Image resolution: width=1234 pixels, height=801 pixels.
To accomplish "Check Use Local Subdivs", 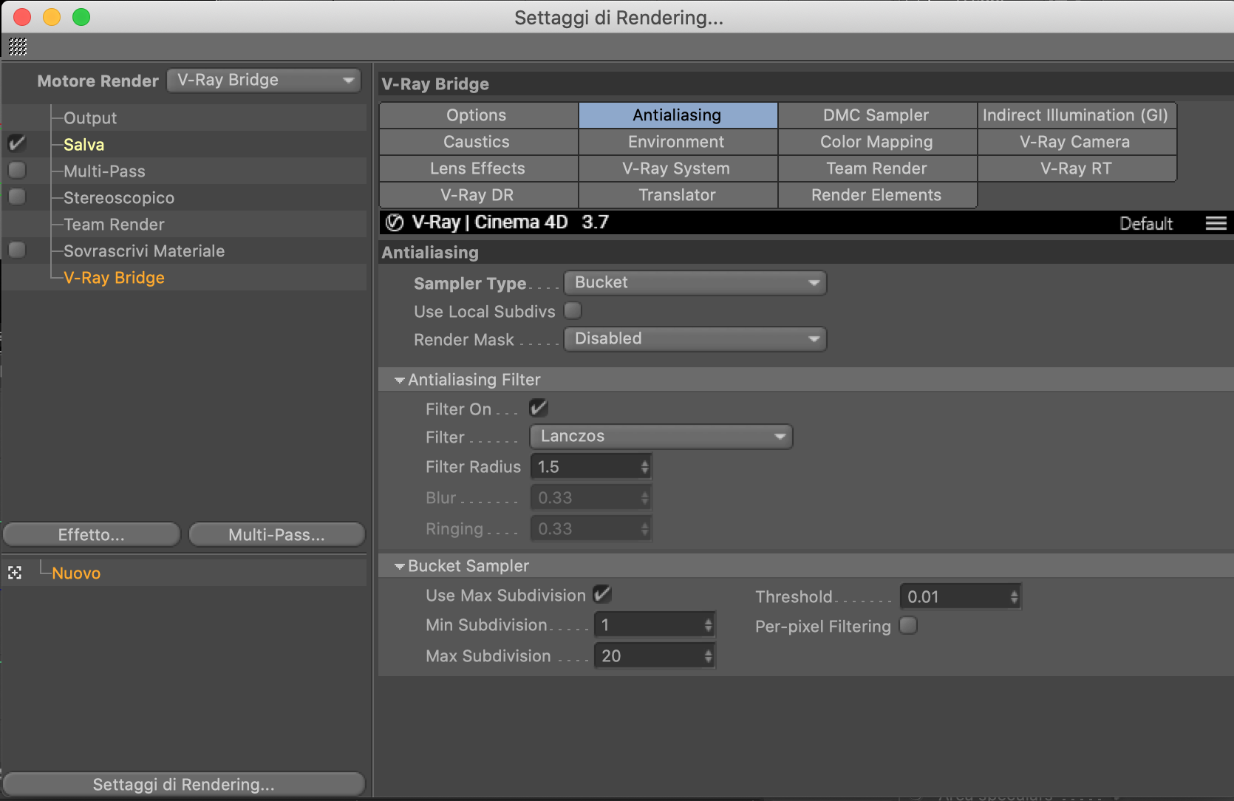I will point(573,310).
